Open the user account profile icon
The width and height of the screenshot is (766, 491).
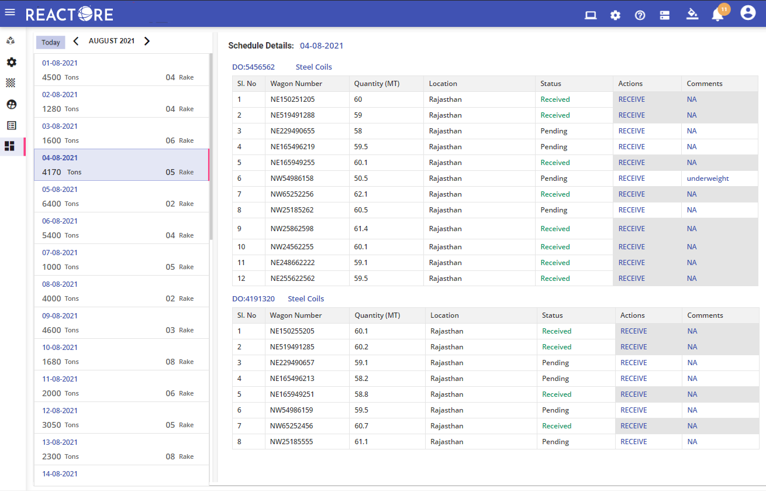click(x=748, y=13)
